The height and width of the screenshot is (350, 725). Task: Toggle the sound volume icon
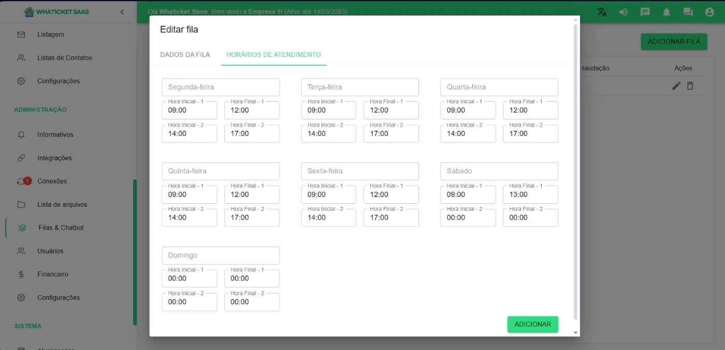[x=624, y=12]
